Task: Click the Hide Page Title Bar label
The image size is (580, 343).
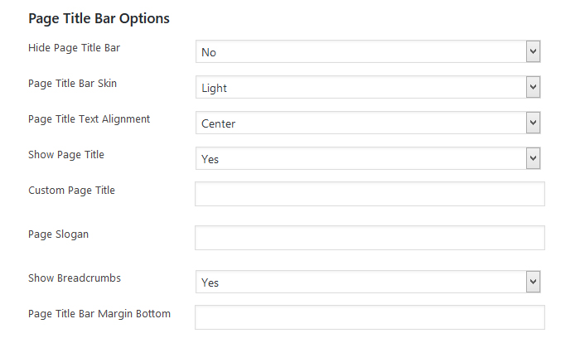Action: (74, 47)
